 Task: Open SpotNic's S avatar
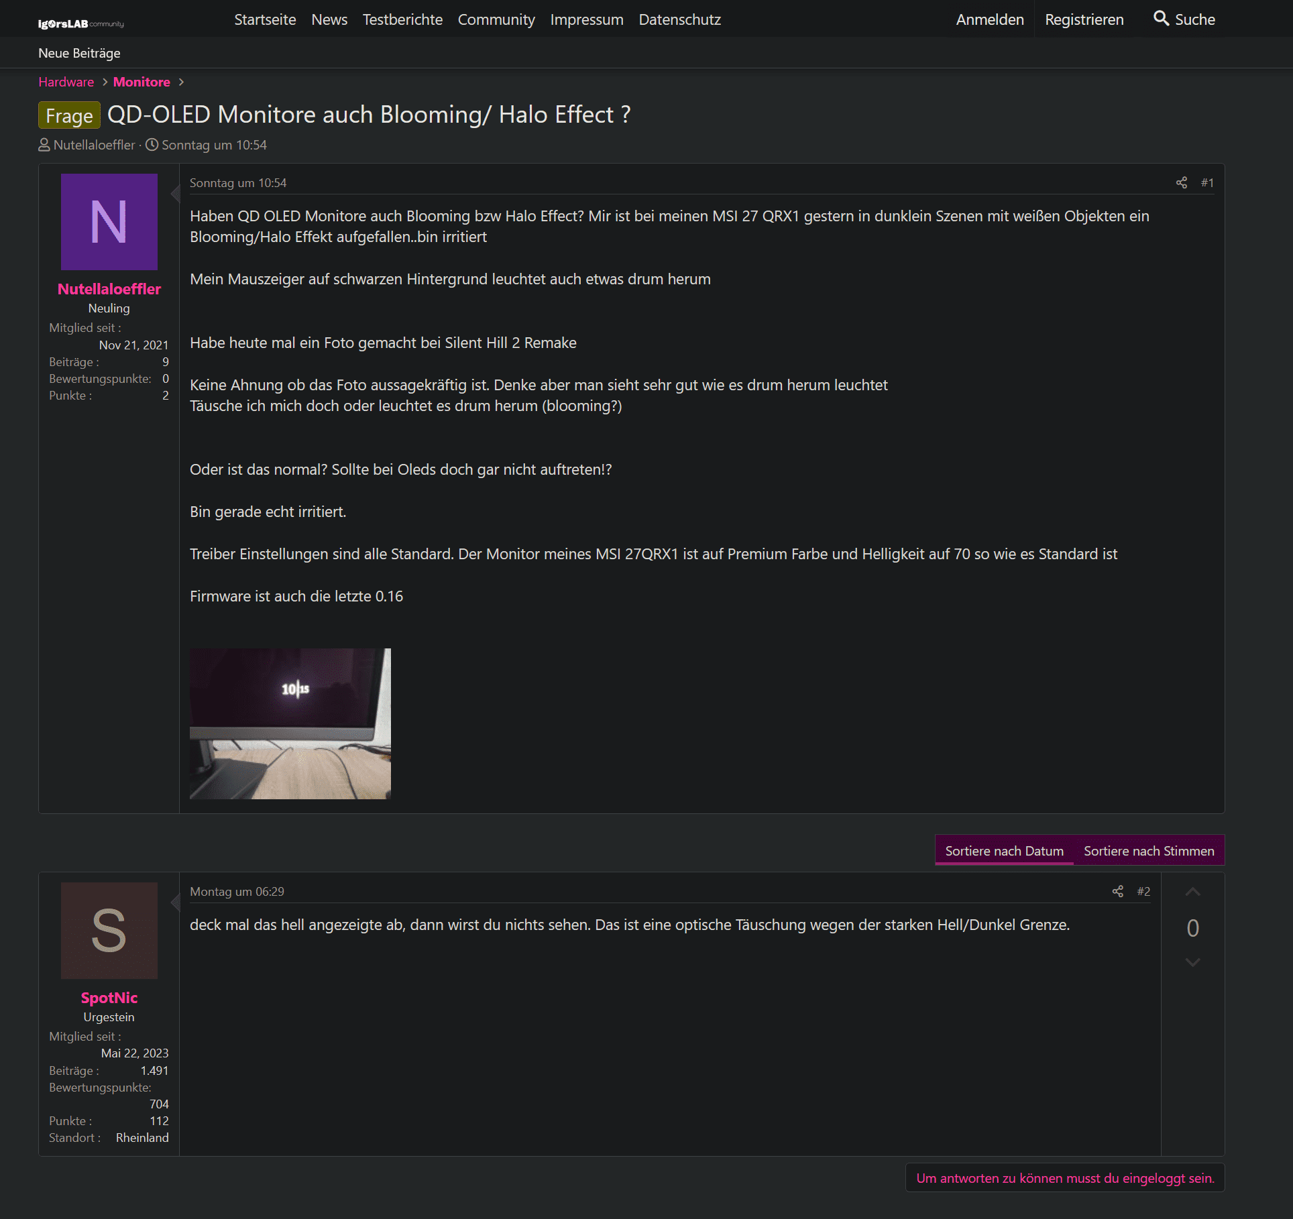109,931
